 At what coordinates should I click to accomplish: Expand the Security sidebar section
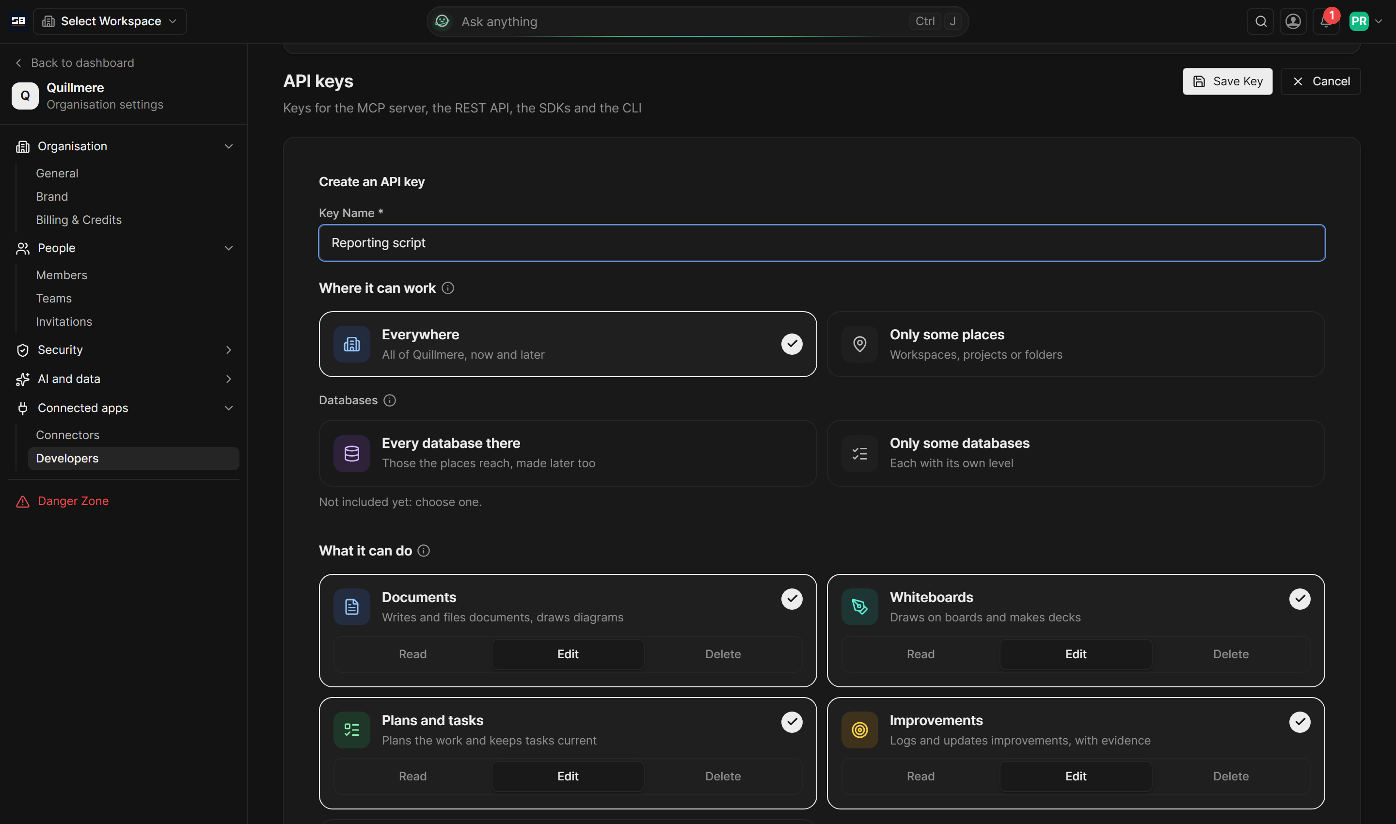point(125,350)
